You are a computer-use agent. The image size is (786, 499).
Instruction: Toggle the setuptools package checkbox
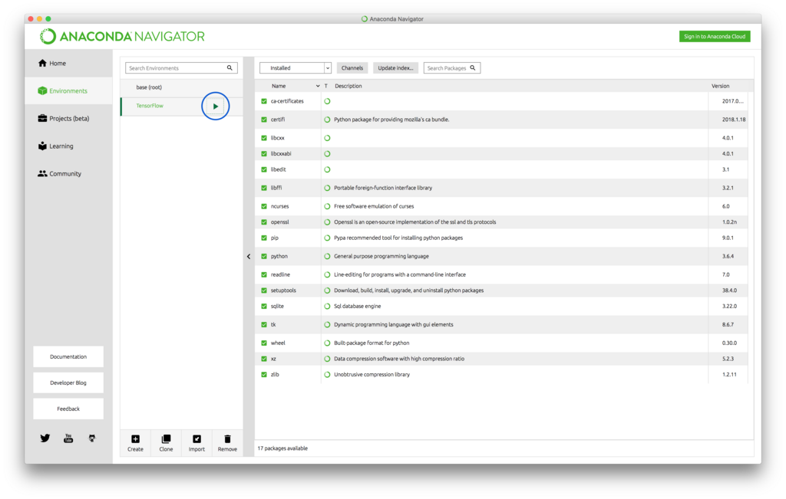tap(264, 291)
